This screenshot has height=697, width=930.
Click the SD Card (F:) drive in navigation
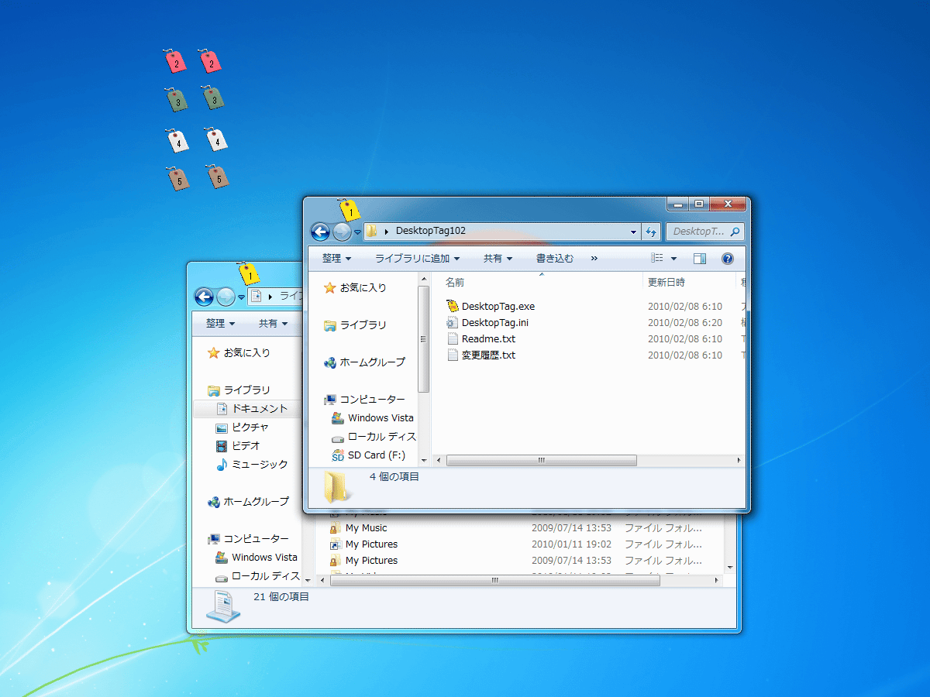click(x=368, y=455)
